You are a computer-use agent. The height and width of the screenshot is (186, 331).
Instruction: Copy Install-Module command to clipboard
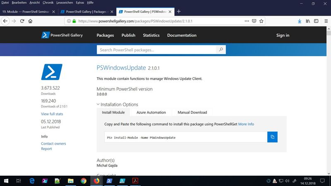(x=272, y=137)
